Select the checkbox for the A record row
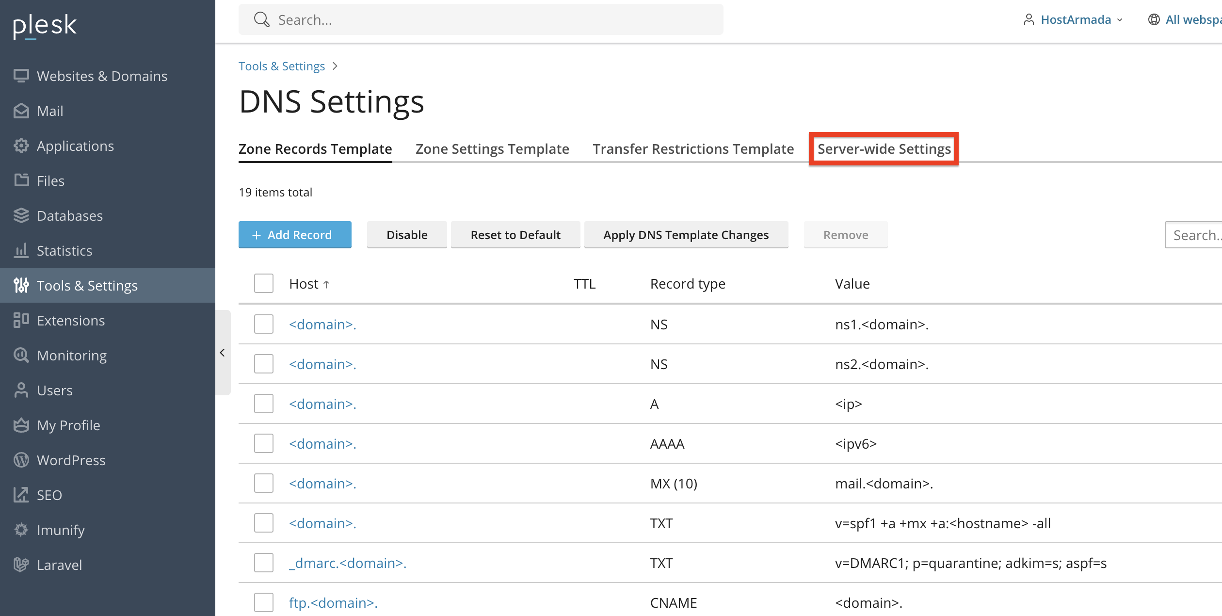Screen dimensions: 1222x616 (x=264, y=404)
